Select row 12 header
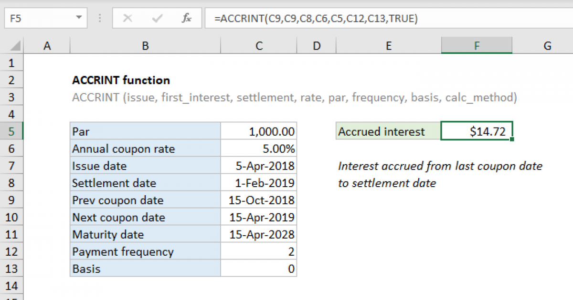The height and width of the screenshot is (300, 573). (x=12, y=252)
